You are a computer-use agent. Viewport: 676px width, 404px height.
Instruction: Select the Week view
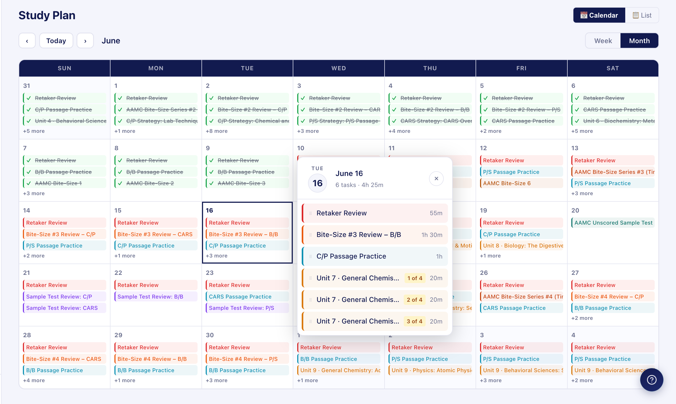(x=603, y=41)
